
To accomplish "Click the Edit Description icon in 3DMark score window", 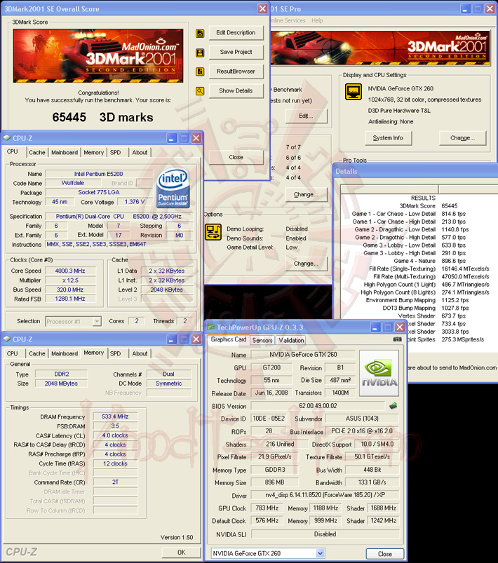I will [x=200, y=34].
